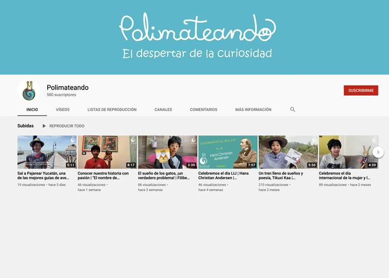Open Listas de reproducción tab
Screen dimensions: 389x278
tap(112, 110)
